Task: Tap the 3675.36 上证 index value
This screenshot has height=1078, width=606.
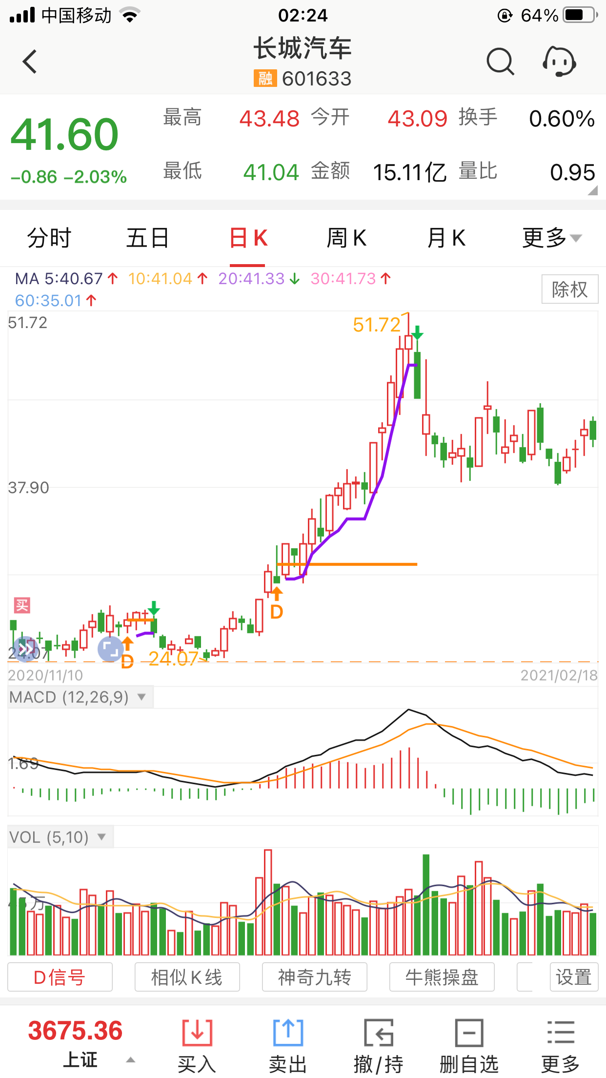Action: tap(75, 1031)
